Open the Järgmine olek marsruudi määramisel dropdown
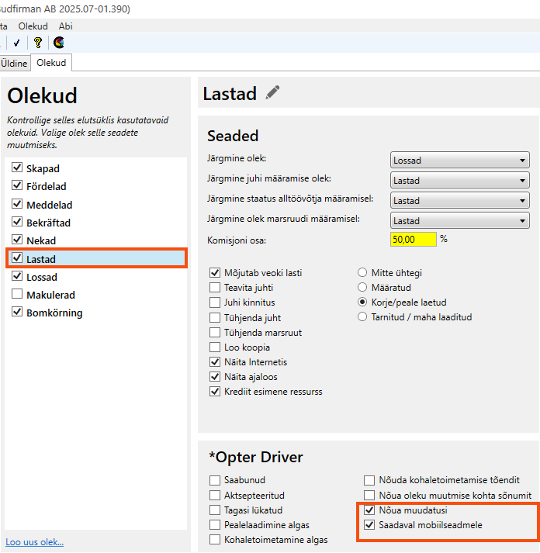 pyautogui.click(x=459, y=221)
